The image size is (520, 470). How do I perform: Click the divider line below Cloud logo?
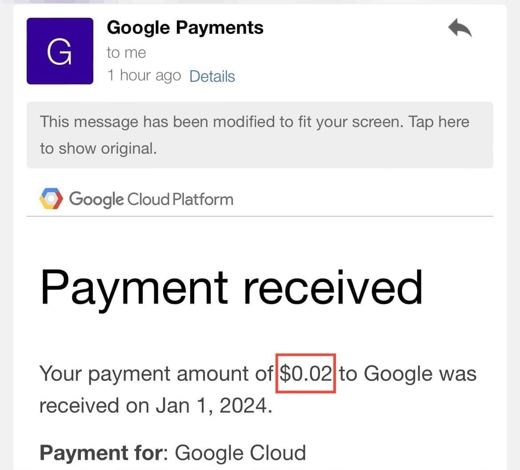coord(260,216)
